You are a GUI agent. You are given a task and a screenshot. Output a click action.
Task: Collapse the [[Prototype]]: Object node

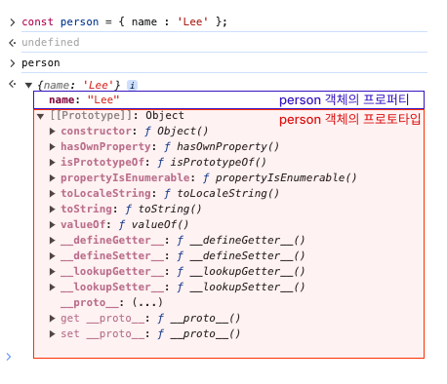click(40, 116)
